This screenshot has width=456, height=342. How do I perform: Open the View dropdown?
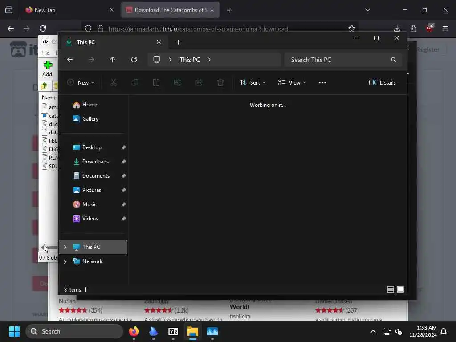(292, 82)
